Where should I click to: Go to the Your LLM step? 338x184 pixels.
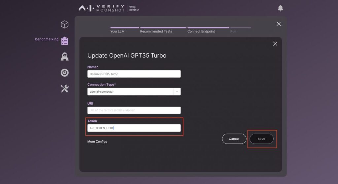pyautogui.click(x=118, y=31)
